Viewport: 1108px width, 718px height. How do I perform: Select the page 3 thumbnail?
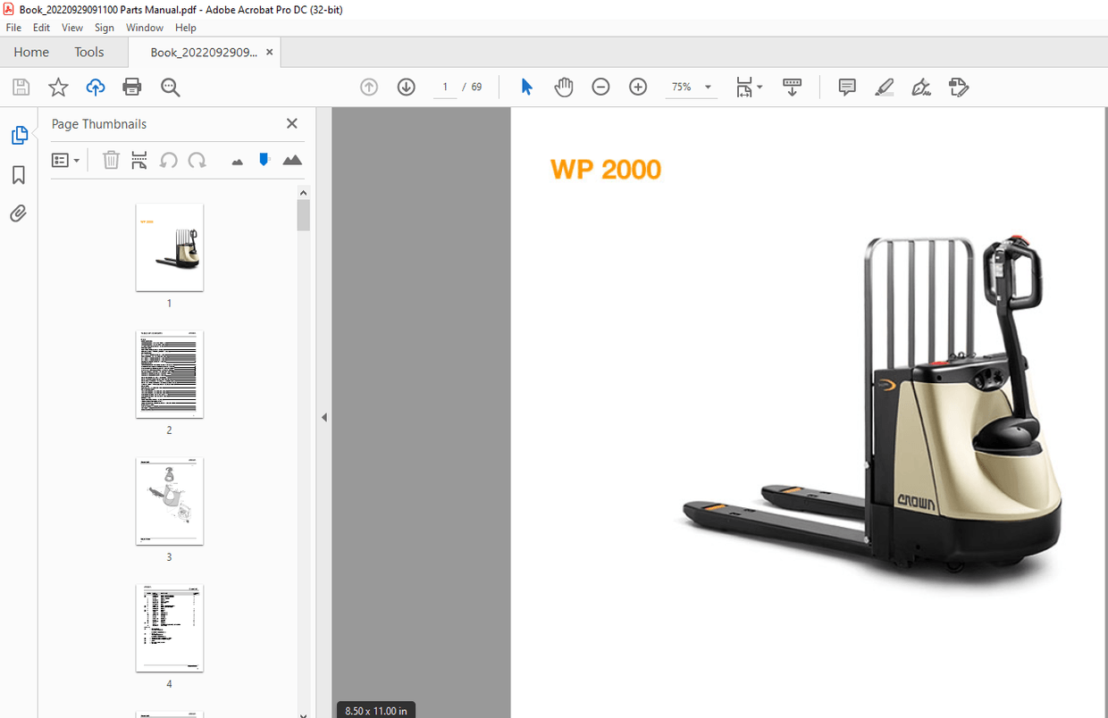(x=169, y=501)
